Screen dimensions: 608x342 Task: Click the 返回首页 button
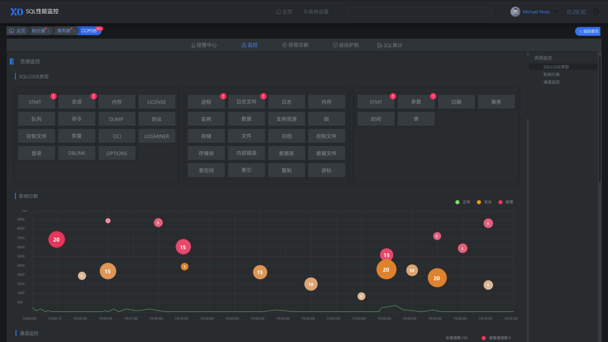click(588, 31)
